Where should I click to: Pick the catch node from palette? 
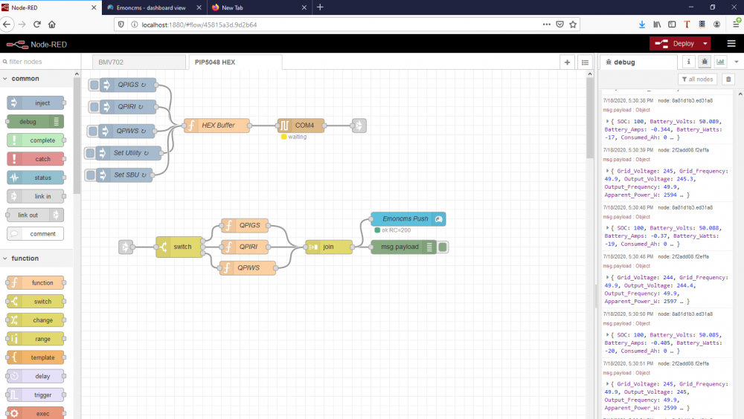pos(36,159)
